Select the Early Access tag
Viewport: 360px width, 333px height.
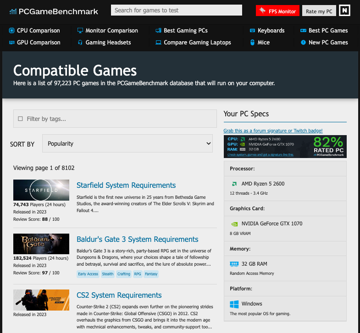(88, 274)
